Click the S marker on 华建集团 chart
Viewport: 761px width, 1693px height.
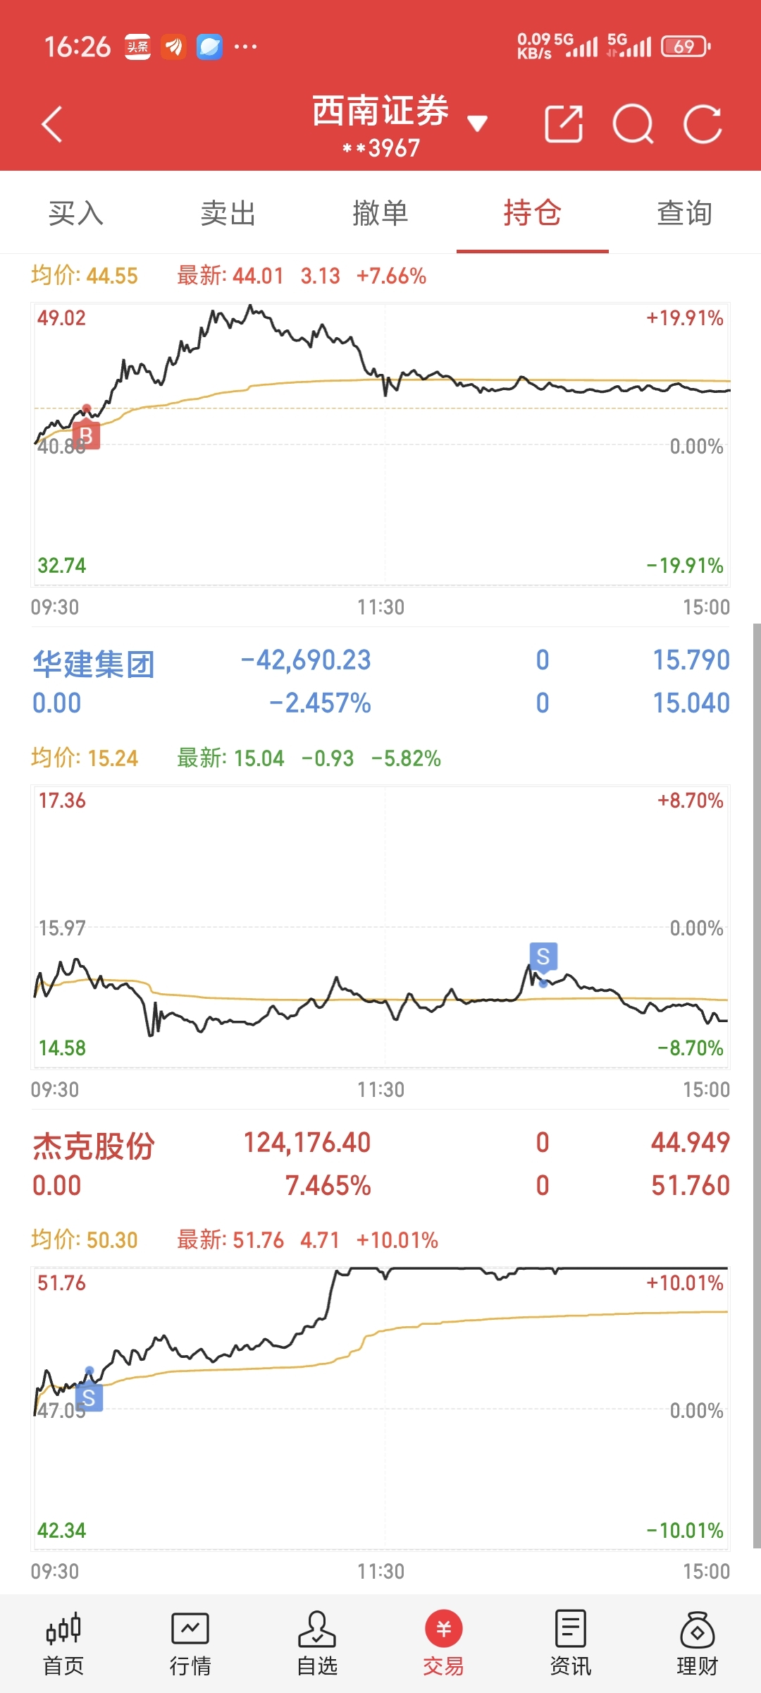point(543,957)
